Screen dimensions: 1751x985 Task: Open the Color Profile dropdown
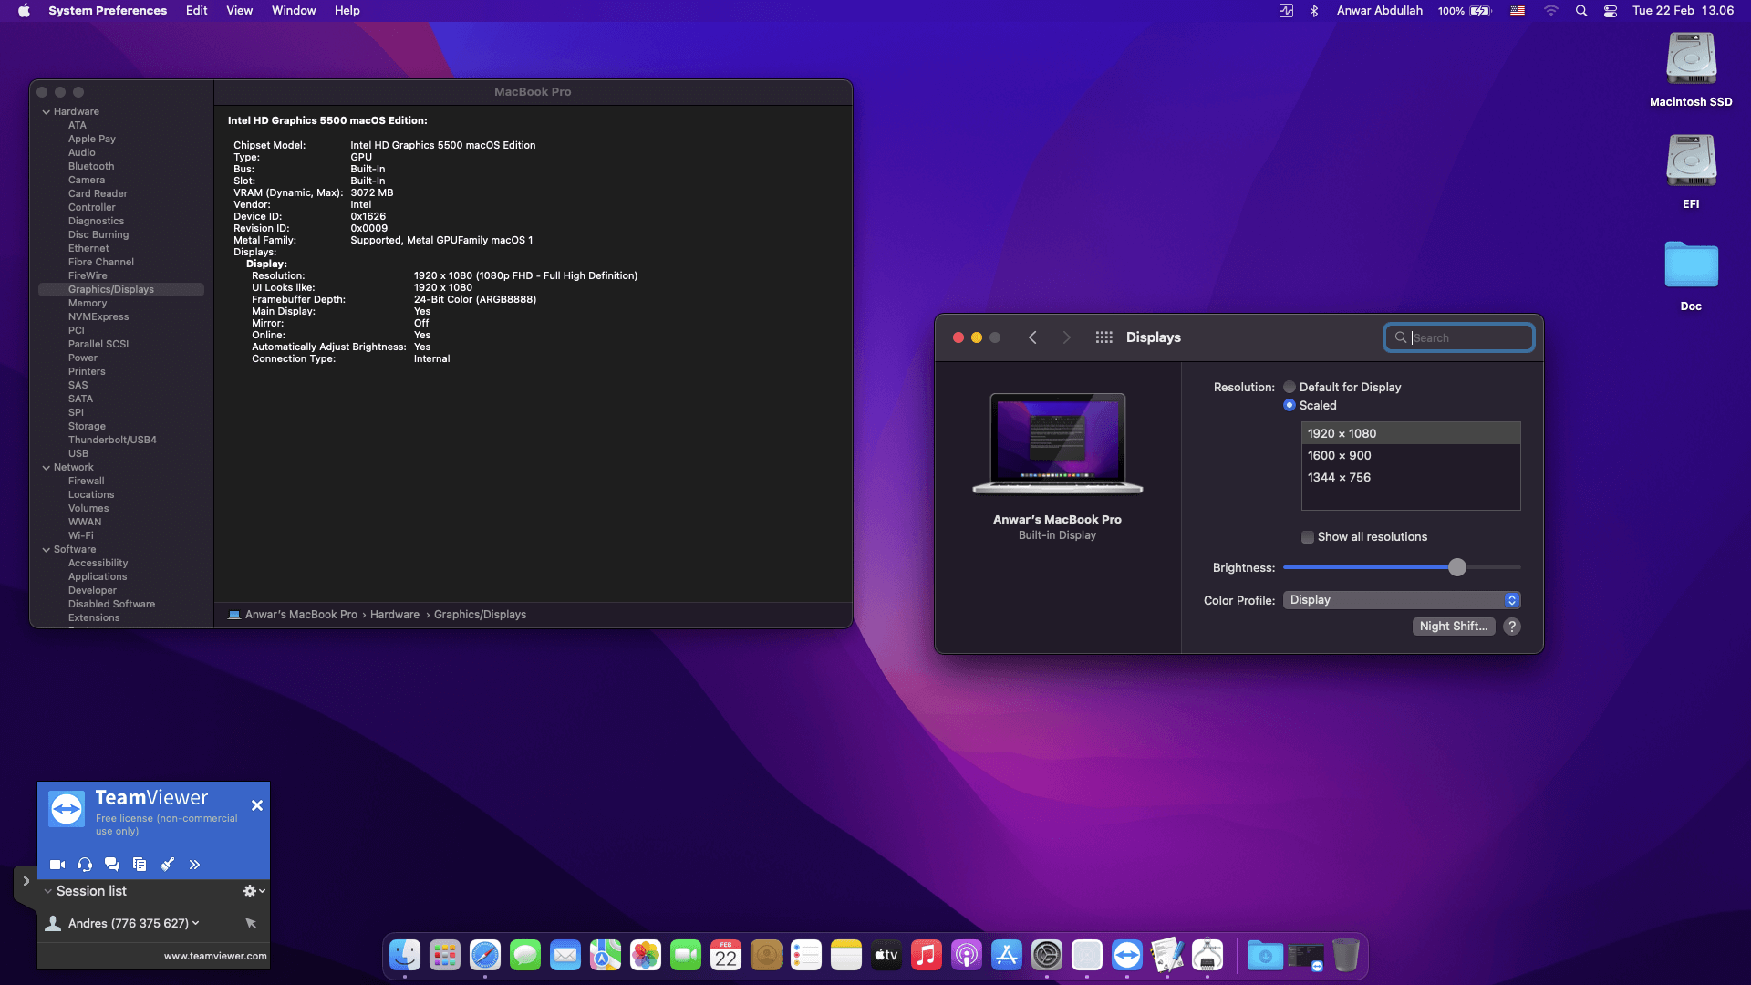1402,600
